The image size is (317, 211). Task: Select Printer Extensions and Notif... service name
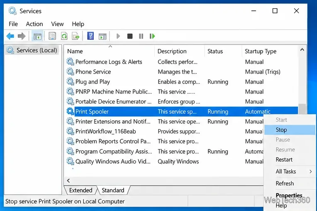click(x=113, y=122)
